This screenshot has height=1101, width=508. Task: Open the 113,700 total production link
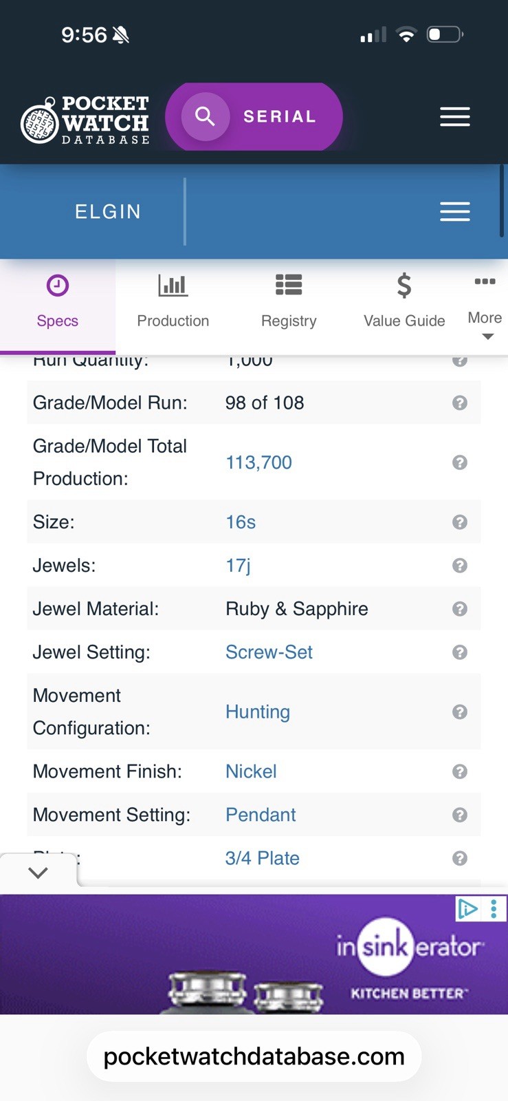258,462
